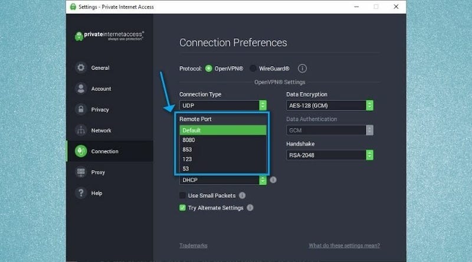The width and height of the screenshot is (472, 262).
Task: Click the info icon beside DHCP dropdown
Action: click(273, 180)
